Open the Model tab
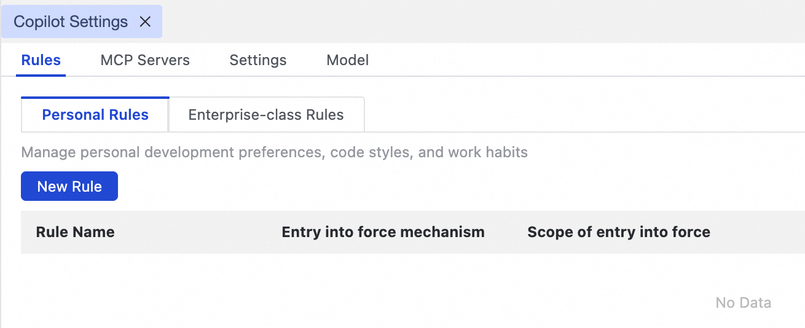This screenshot has height=328, width=805. [x=348, y=60]
